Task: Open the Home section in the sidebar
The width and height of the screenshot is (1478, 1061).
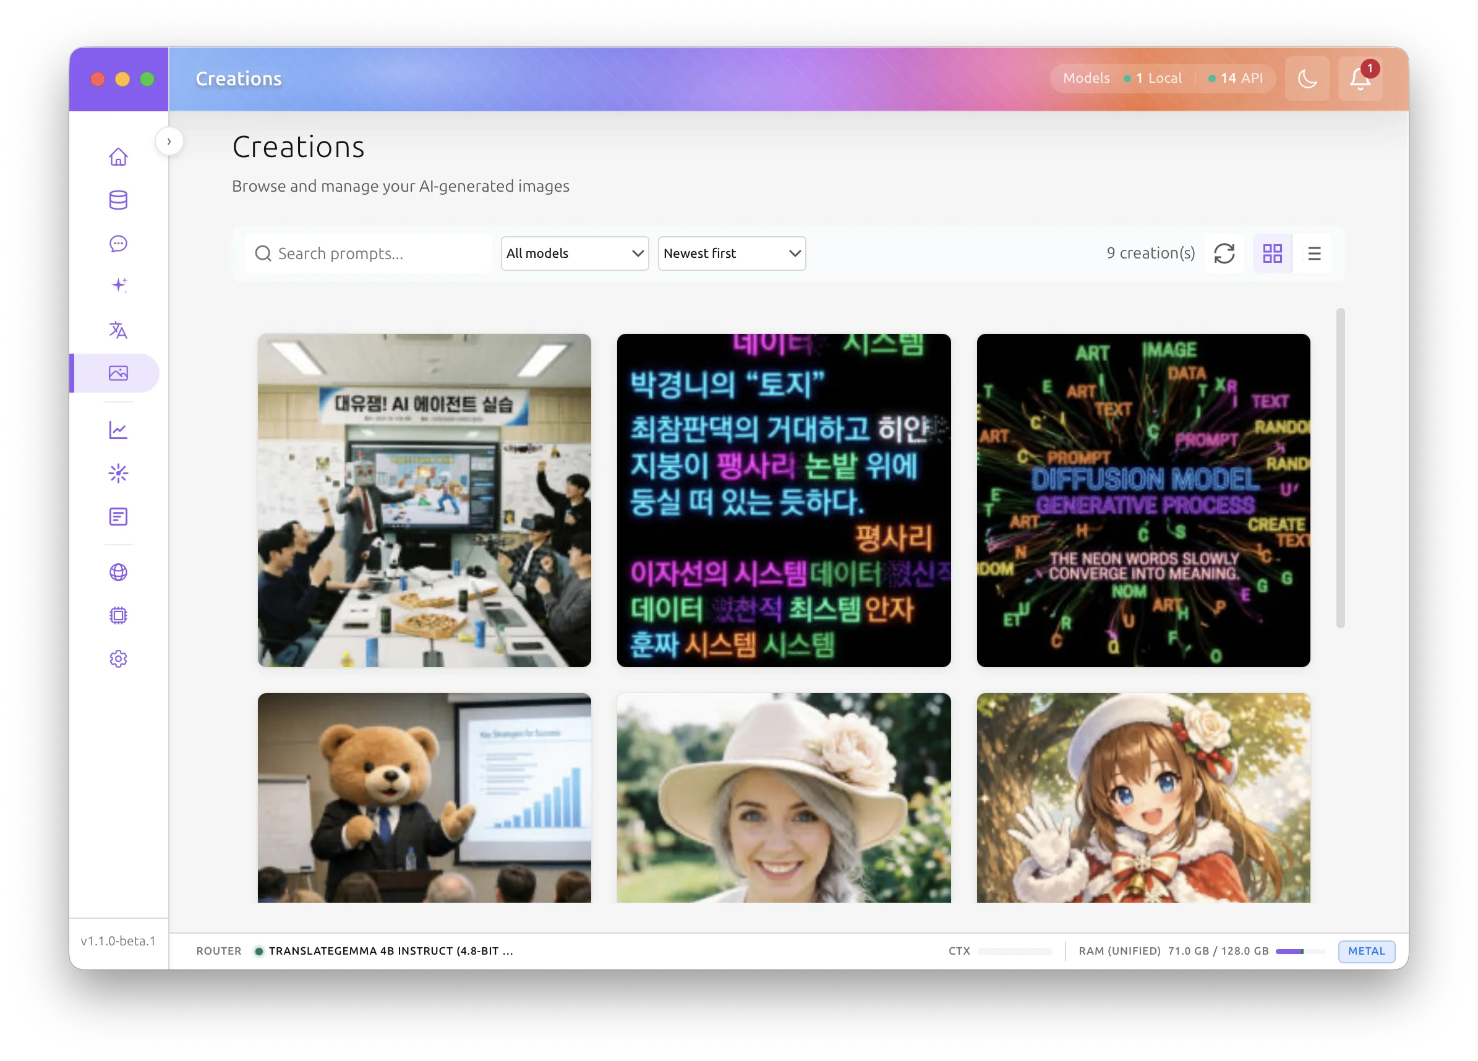Action: coord(118,156)
